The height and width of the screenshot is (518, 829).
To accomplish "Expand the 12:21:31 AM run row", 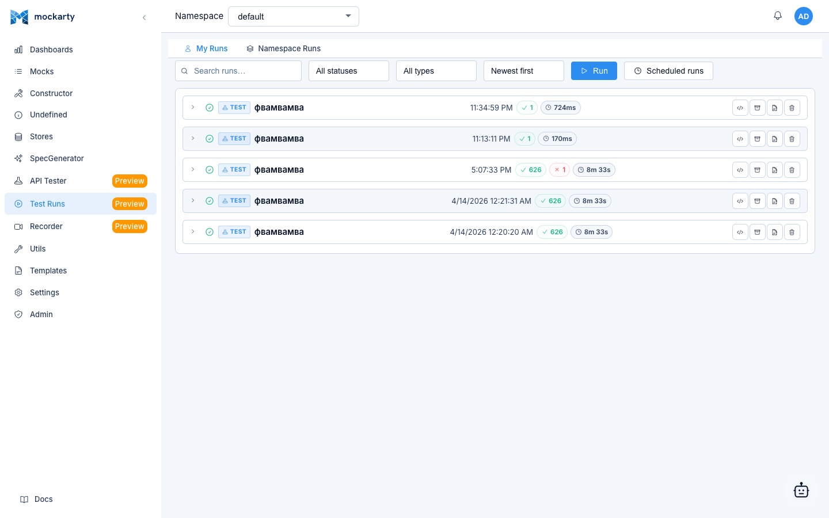I will [193, 200].
